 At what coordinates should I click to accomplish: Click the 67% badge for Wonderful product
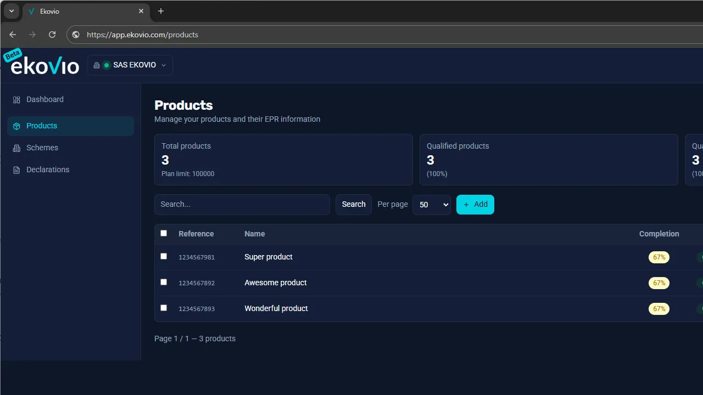[x=659, y=309]
